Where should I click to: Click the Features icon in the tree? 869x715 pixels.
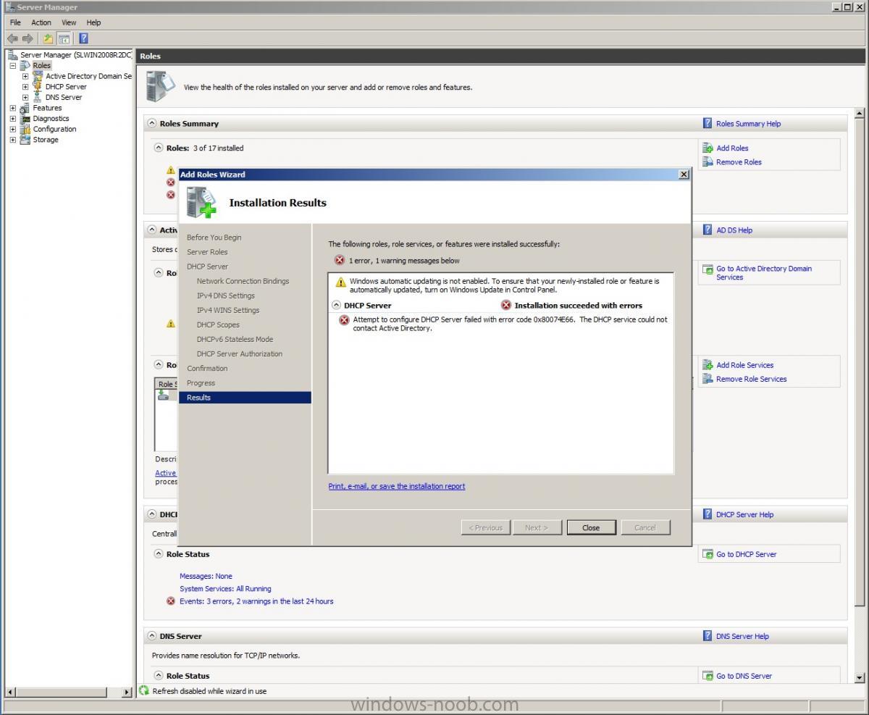[25, 108]
